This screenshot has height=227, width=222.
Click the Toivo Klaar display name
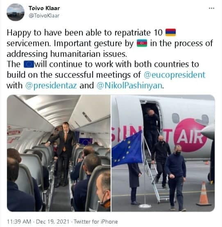[44, 8]
